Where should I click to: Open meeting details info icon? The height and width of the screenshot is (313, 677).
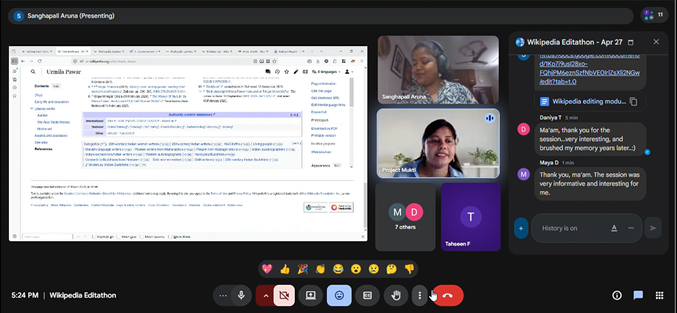[x=617, y=296]
